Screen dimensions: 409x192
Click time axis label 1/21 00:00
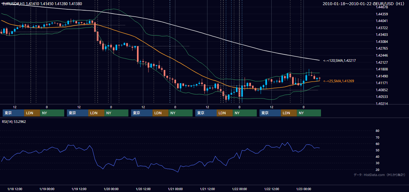tap(175, 189)
